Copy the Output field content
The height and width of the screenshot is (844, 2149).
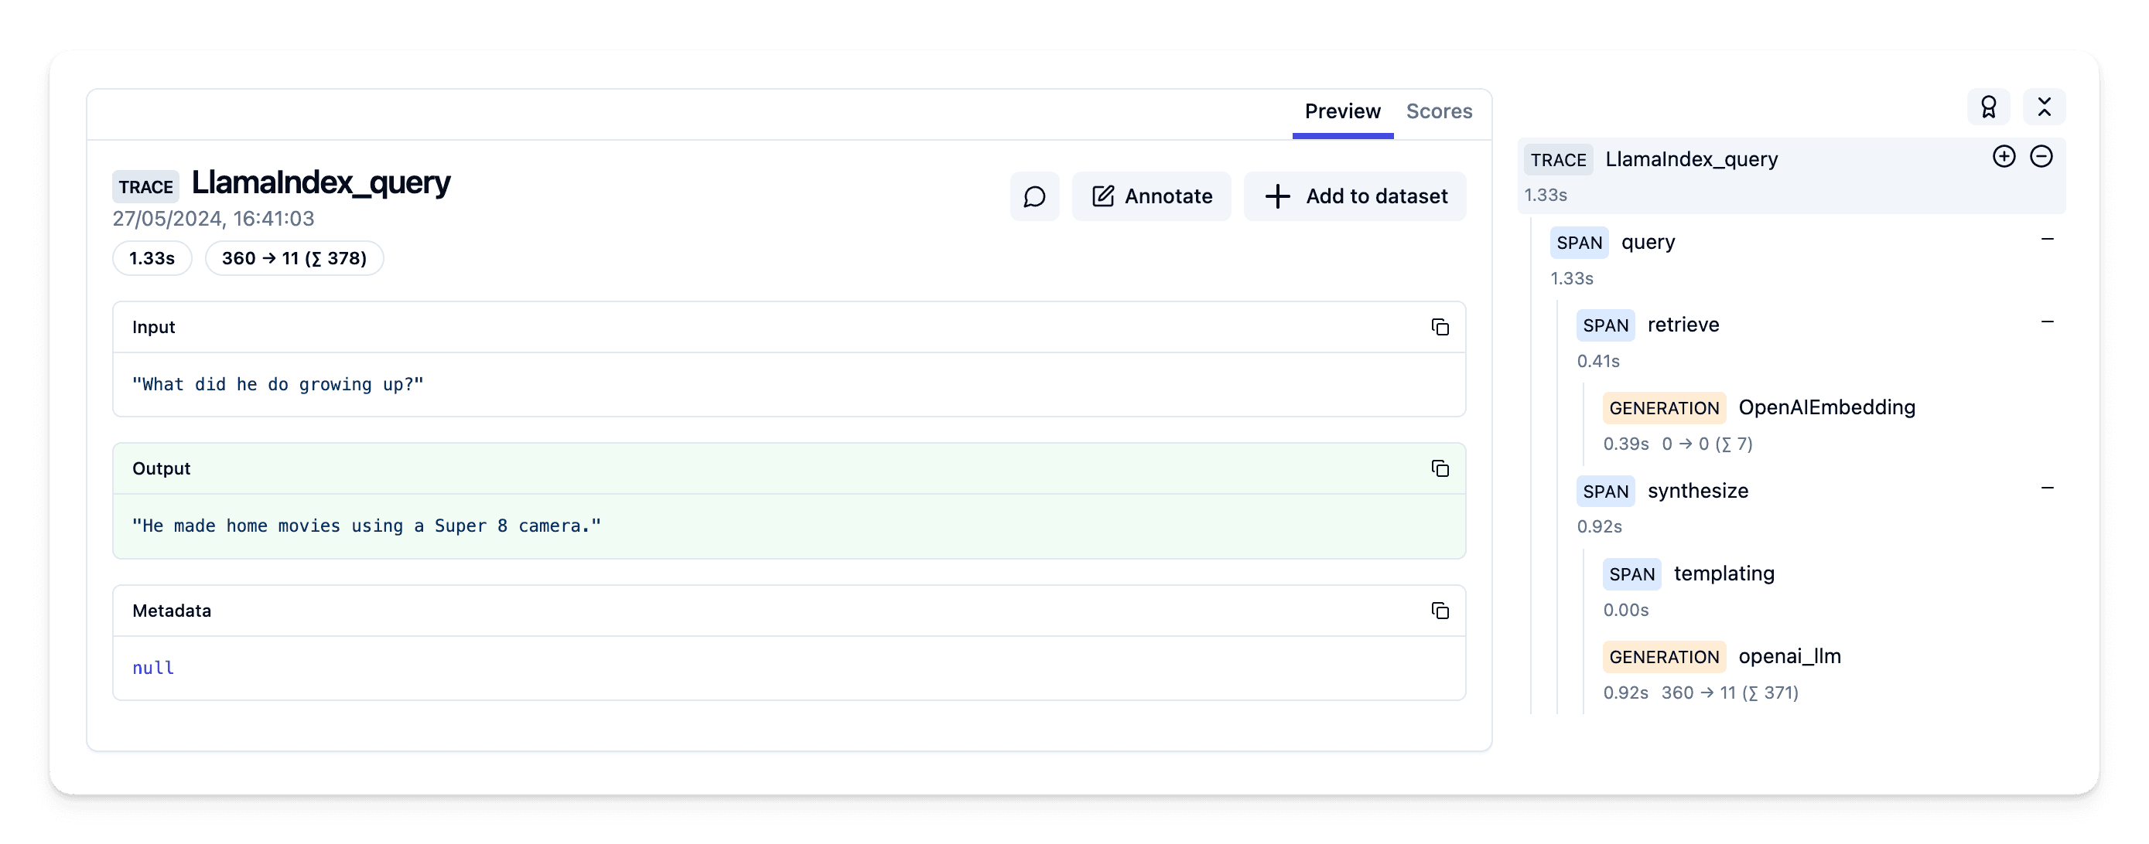coord(1440,468)
